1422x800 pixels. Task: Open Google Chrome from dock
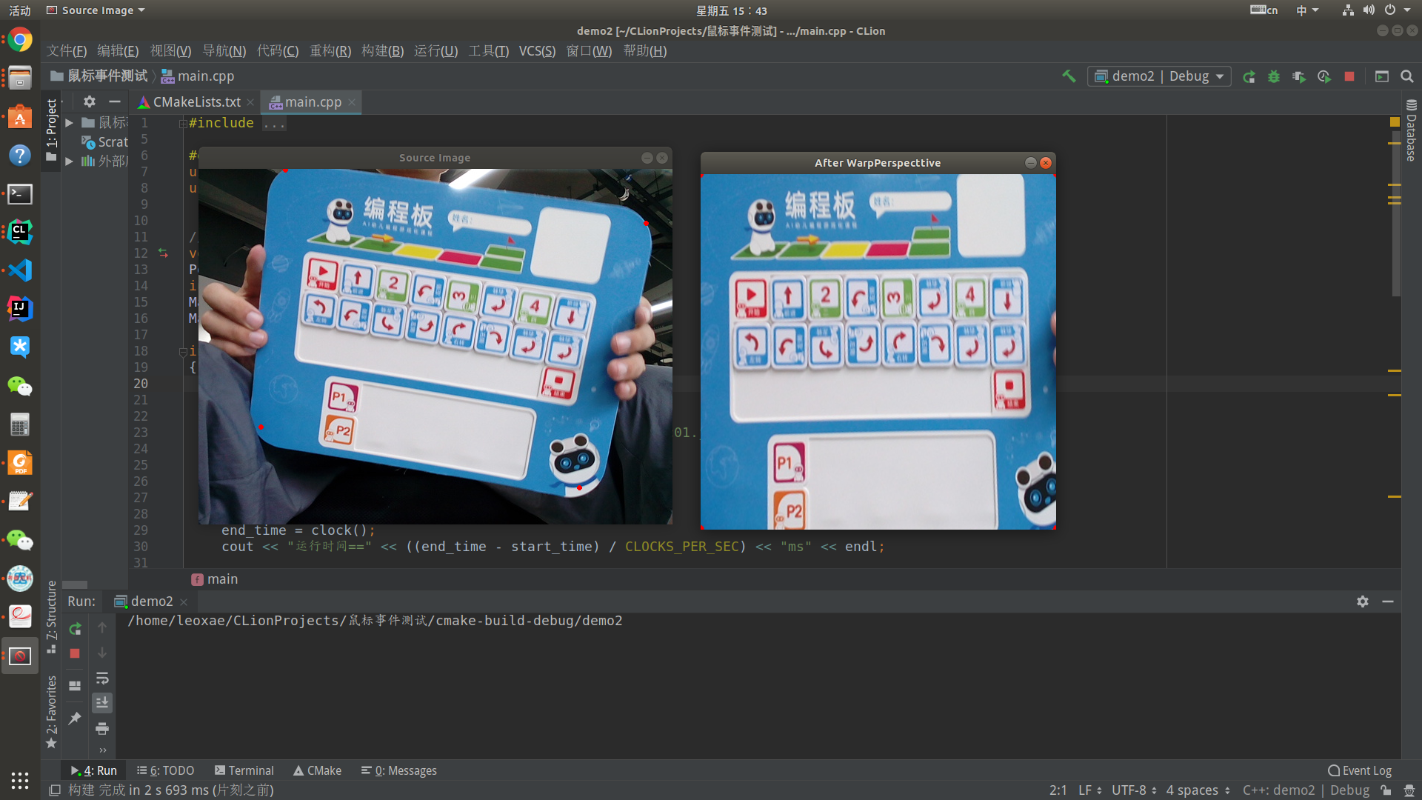click(x=20, y=40)
